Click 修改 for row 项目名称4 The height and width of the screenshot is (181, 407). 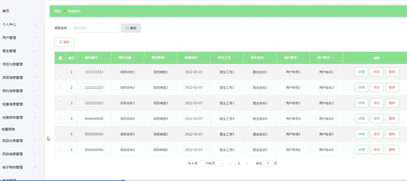pos(377,119)
